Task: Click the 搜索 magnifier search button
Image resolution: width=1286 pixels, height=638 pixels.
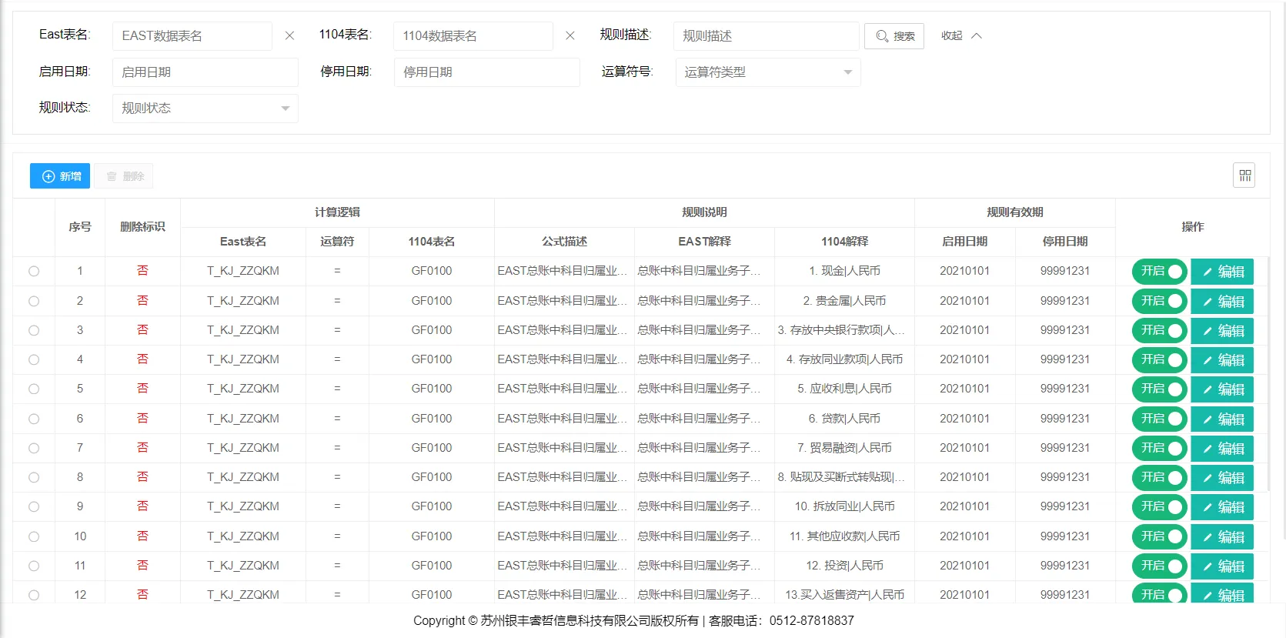Action: tap(894, 36)
